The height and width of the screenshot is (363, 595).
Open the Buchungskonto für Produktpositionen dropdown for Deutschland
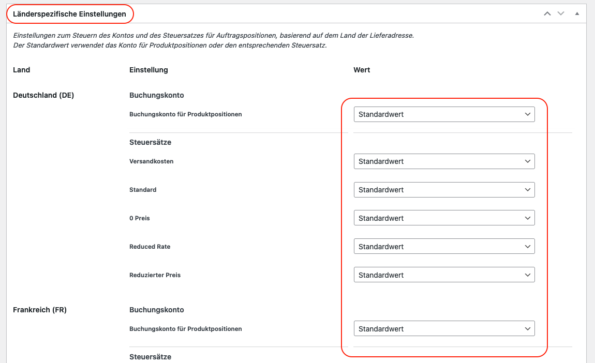pyautogui.click(x=444, y=114)
